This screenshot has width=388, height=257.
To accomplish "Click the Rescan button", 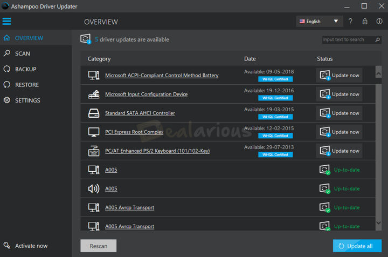I will (x=98, y=246).
